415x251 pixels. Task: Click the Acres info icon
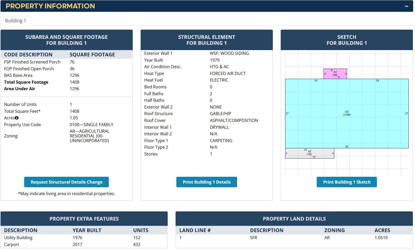tap(17, 118)
